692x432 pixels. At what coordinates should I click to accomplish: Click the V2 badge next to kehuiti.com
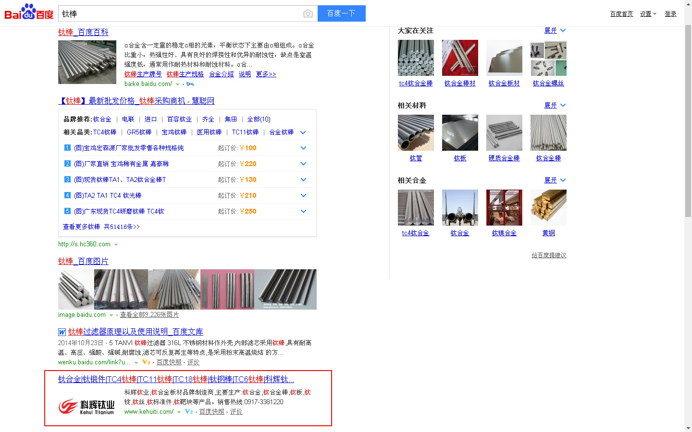click(189, 412)
